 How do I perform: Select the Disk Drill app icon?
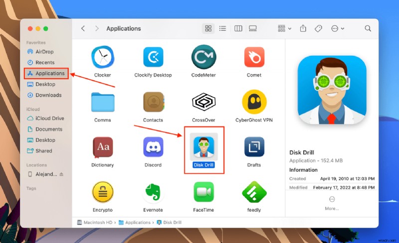point(203,147)
